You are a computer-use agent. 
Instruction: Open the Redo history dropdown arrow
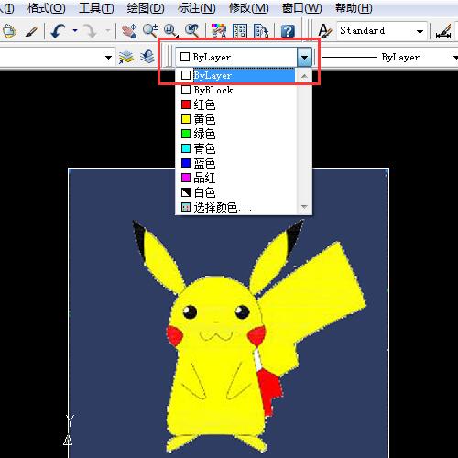[108, 31]
